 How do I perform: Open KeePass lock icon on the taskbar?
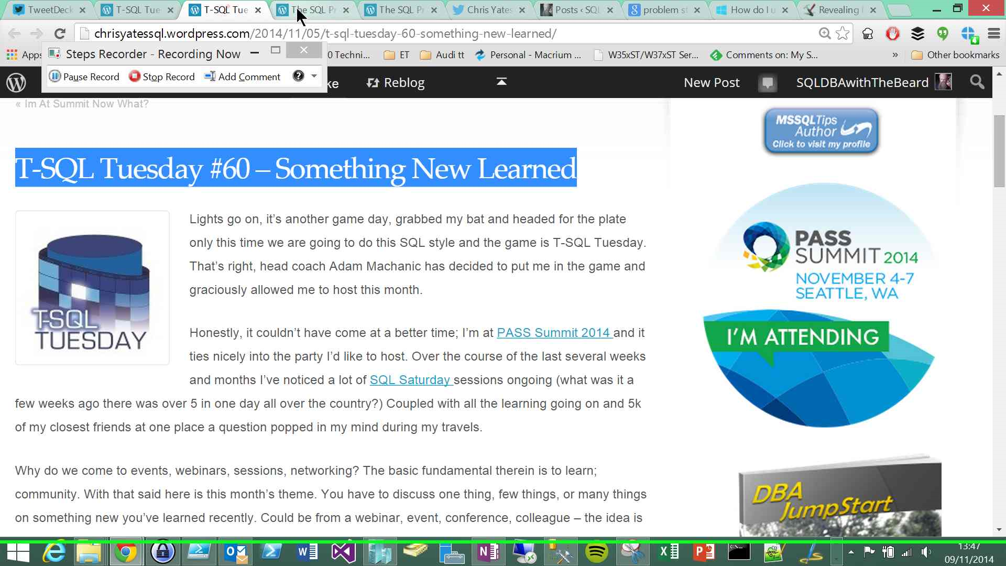(162, 552)
